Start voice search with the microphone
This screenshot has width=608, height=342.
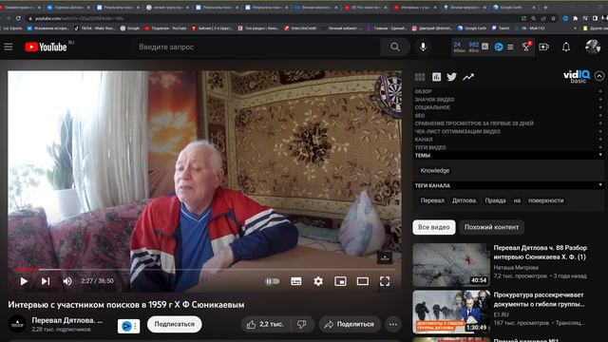[x=423, y=47]
